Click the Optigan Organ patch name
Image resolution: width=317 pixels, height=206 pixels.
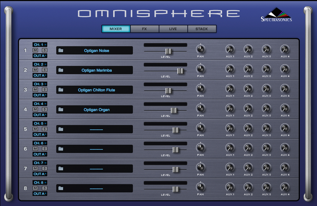pyautogui.click(x=97, y=110)
